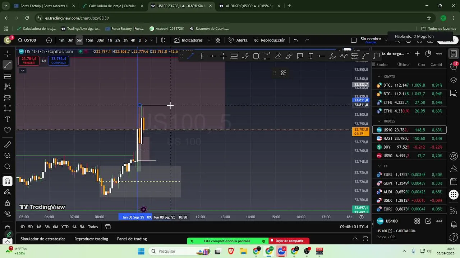Collapse the INDICES watchlist section
The height and width of the screenshot is (258, 460).
tap(379, 121)
